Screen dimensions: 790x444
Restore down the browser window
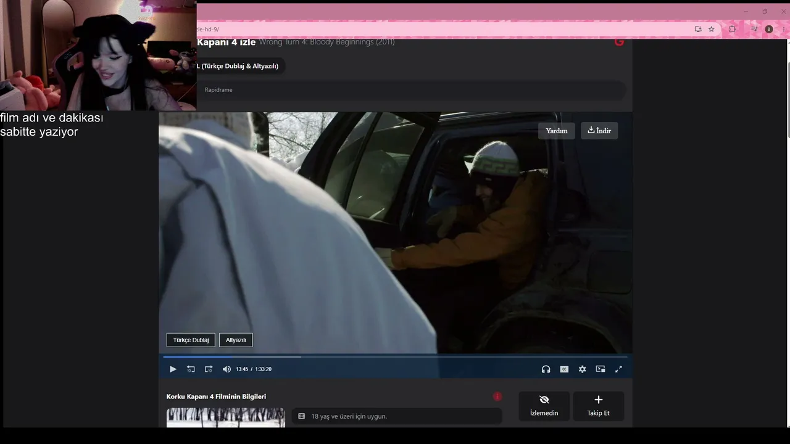pyautogui.click(x=765, y=11)
